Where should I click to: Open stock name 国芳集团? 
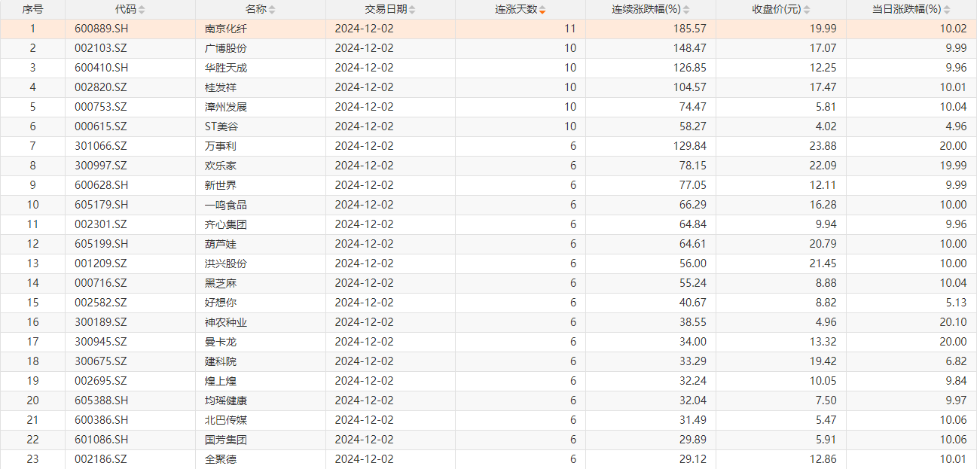click(226, 440)
